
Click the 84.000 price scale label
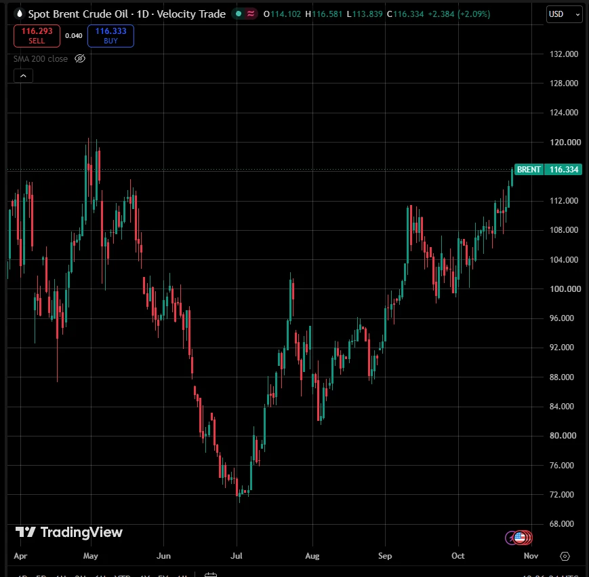point(562,406)
